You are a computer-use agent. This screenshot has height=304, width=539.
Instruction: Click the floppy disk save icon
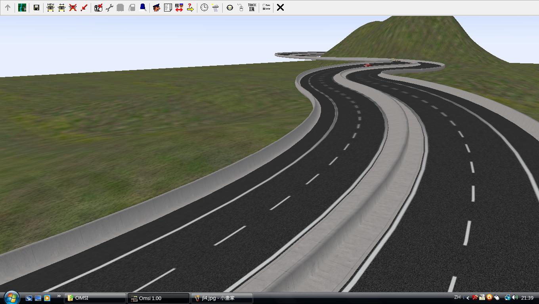pyautogui.click(x=36, y=8)
